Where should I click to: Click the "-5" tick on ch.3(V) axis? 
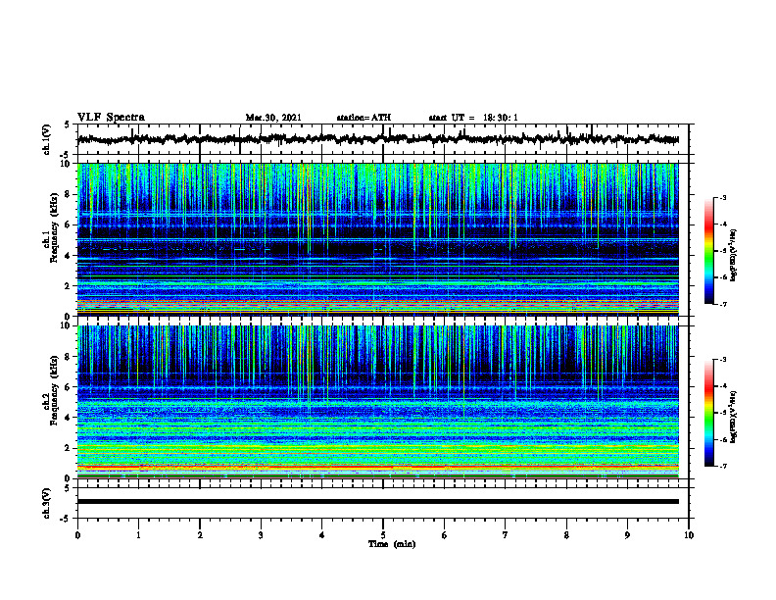click(x=66, y=520)
